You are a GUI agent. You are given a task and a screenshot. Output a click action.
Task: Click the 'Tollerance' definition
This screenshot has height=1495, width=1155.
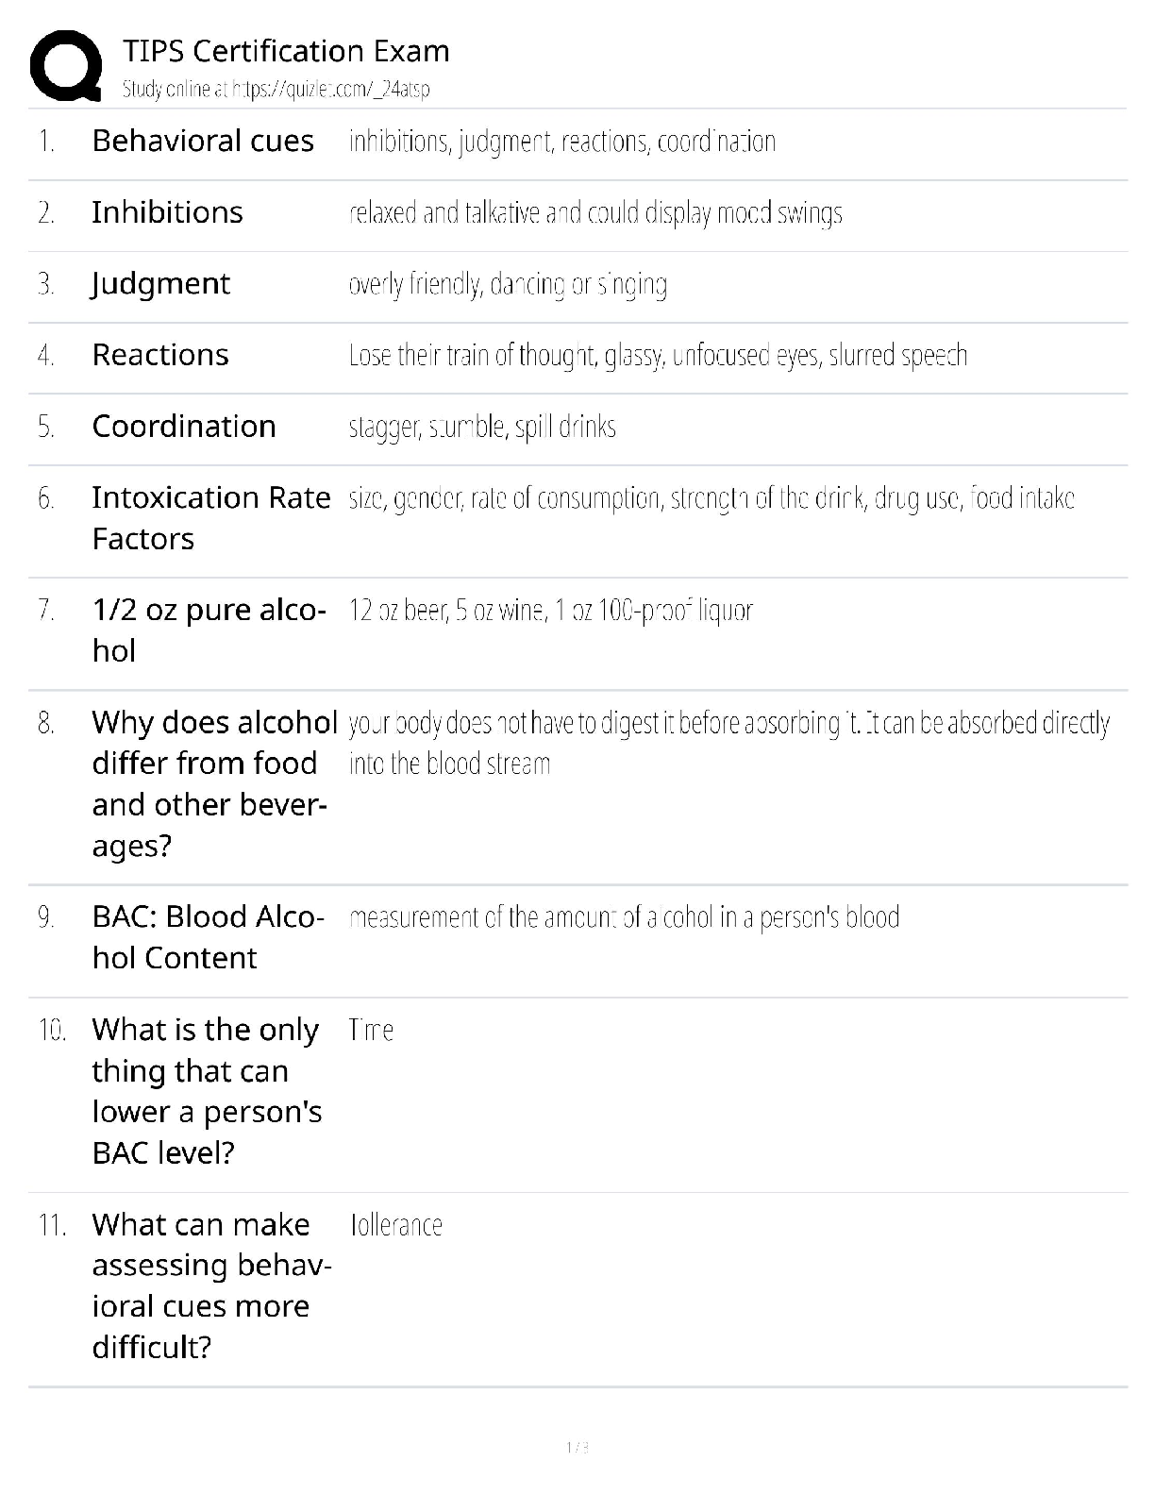point(395,1225)
